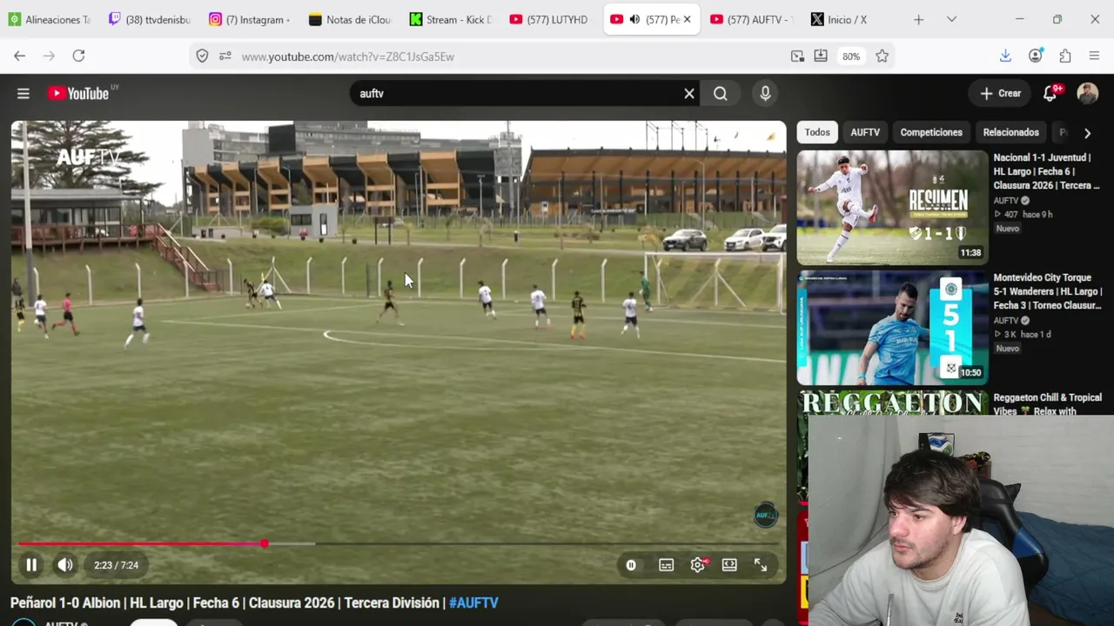
Task: Run the search with the magnifier button
Action: pos(721,93)
